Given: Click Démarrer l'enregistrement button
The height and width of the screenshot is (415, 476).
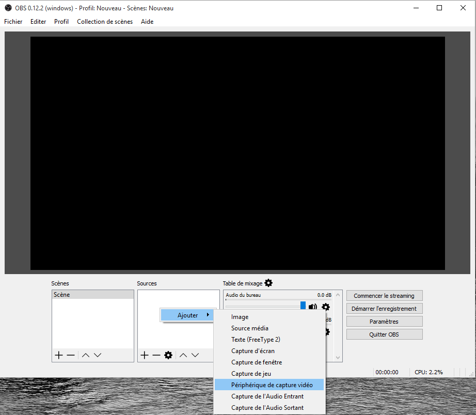Looking at the screenshot, I should (384, 309).
